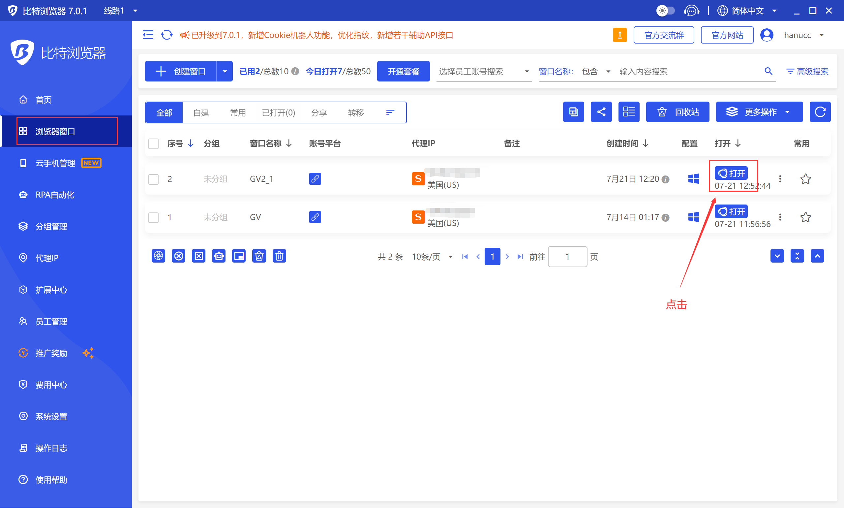Switch to the 已打开(0) tab

(x=278, y=112)
